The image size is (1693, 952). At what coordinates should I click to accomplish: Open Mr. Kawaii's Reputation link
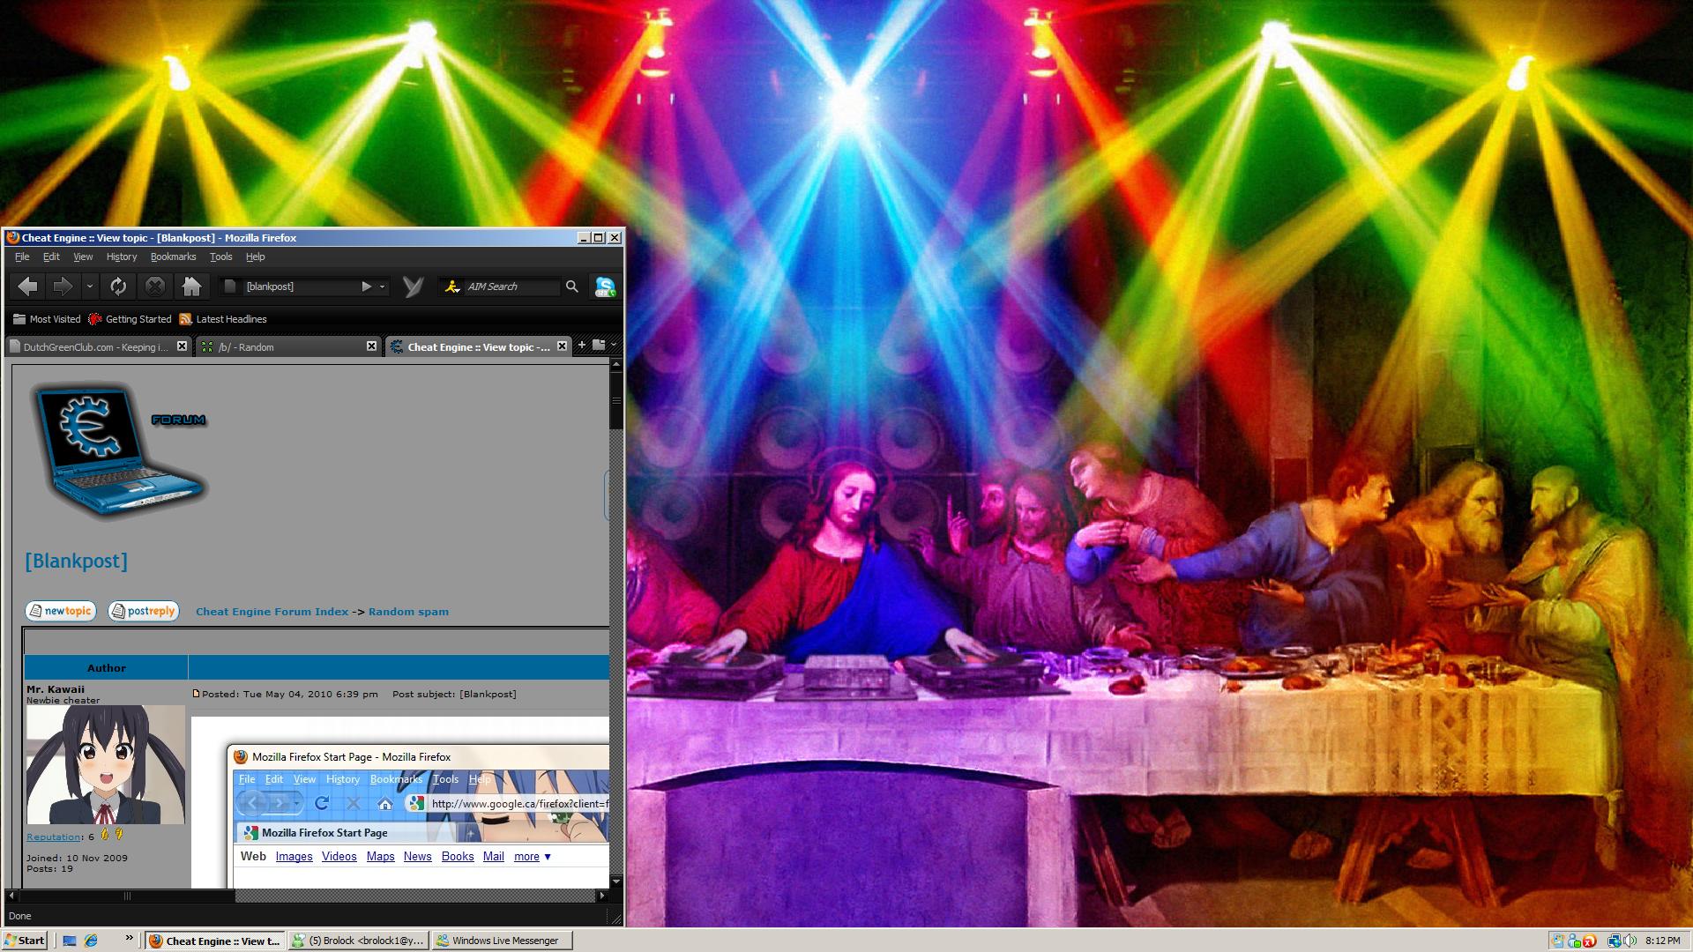(53, 837)
